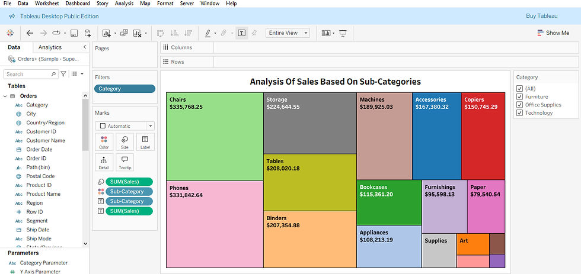Open the Worksheet menu
The height and width of the screenshot is (274, 581).
(47, 4)
